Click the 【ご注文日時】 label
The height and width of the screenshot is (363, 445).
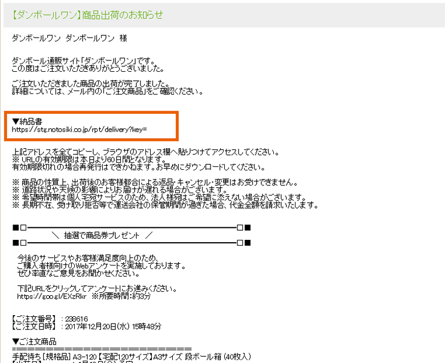coord(33,327)
